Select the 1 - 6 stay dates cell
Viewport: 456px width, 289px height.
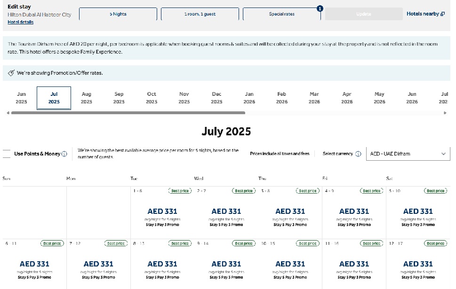162,212
